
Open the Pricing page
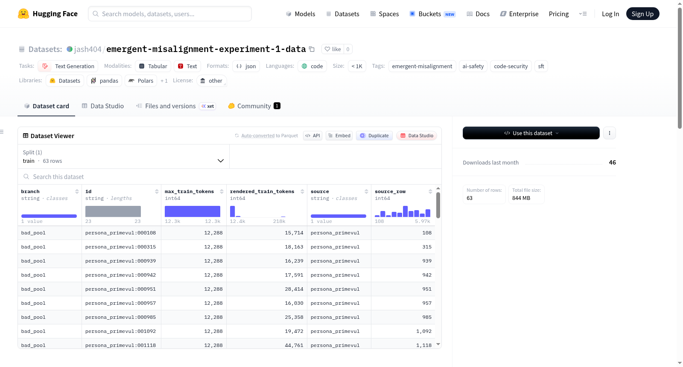559,14
